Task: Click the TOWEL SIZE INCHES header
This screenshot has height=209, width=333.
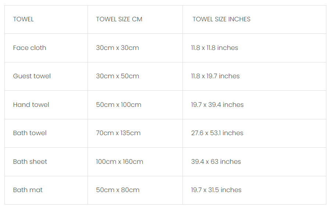Action: point(254,19)
